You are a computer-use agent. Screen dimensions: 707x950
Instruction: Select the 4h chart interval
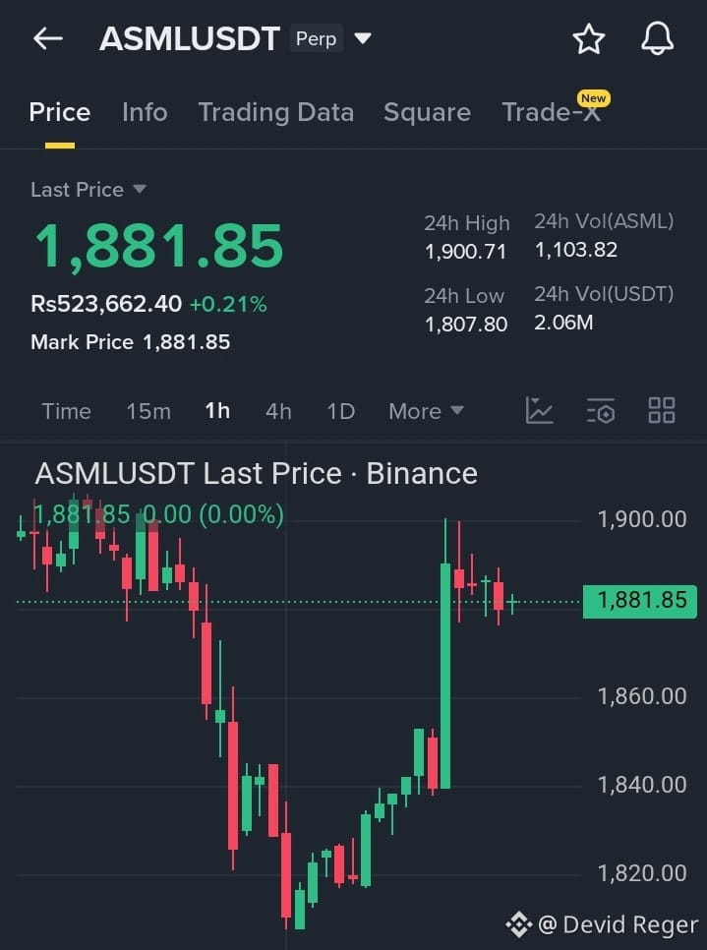[278, 411]
